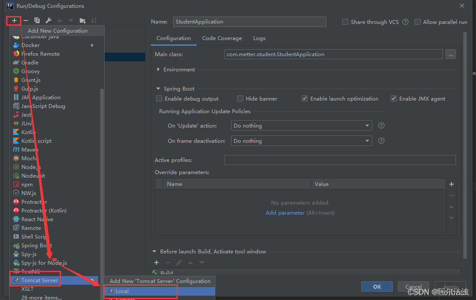Viewport: 476px width, 300px height.
Task: Choose Tomcat Server in the list
Action: [x=54, y=280]
